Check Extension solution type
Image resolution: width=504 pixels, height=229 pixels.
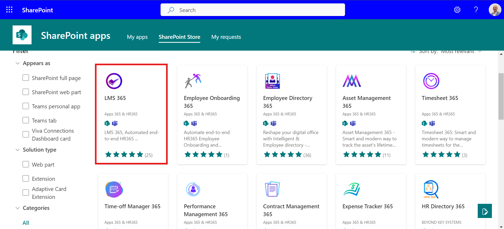(x=26, y=179)
